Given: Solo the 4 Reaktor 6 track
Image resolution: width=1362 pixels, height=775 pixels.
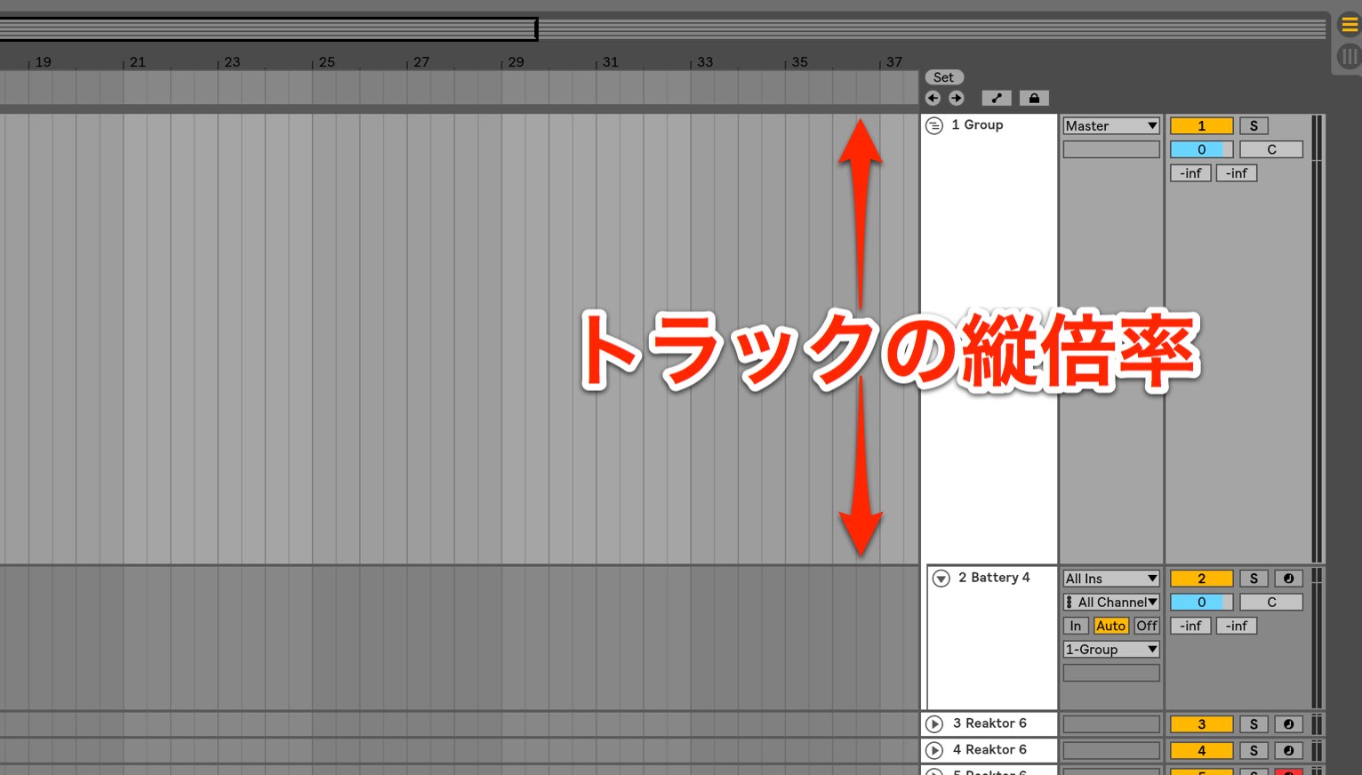Looking at the screenshot, I should tap(1254, 751).
